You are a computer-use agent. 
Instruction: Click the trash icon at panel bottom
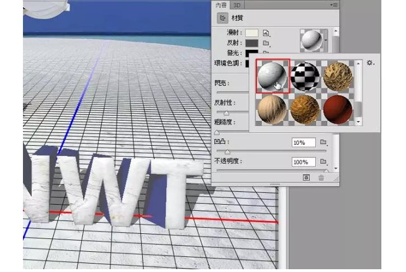click(x=321, y=178)
